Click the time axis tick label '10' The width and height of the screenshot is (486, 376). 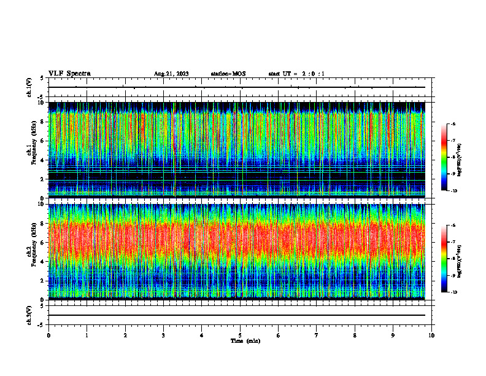click(x=431, y=335)
